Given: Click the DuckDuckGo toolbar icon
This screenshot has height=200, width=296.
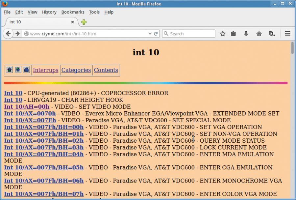Looking at the screenshot, I should pyautogui.click(x=272, y=34).
